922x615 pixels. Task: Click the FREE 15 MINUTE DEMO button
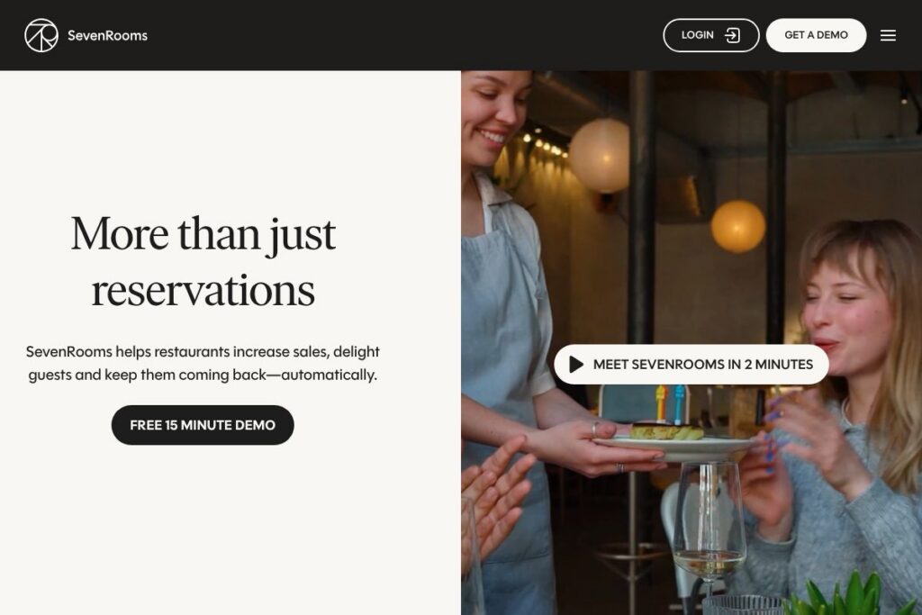coord(203,425)
